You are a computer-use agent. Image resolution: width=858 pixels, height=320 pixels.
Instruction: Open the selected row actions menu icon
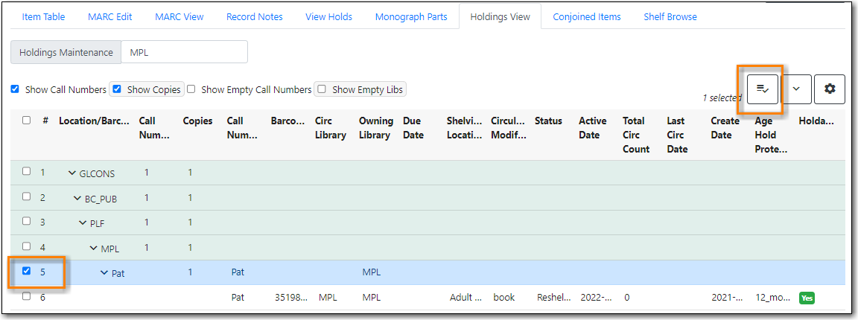(762, 89)
